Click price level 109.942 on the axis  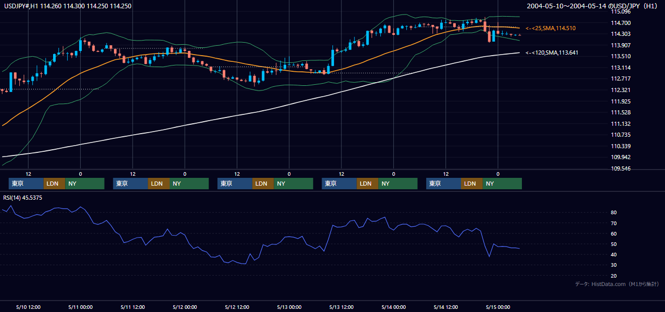click(620, 157)
